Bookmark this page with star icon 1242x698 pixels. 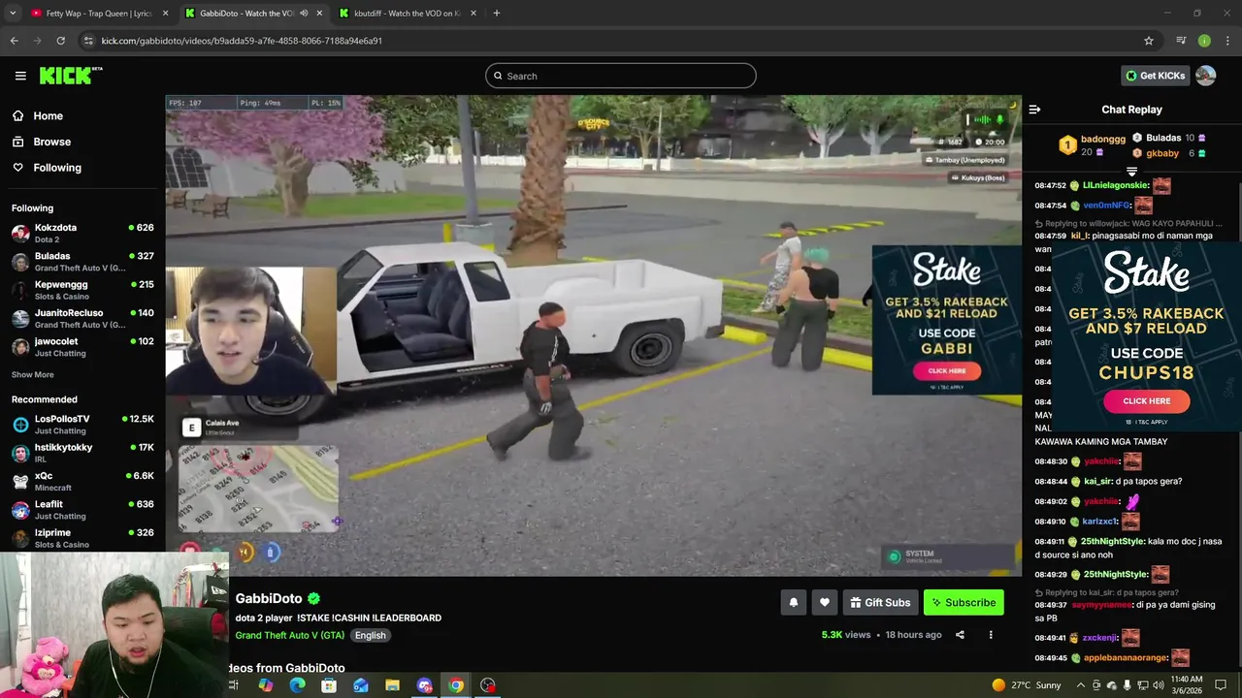pos(1149,41)
